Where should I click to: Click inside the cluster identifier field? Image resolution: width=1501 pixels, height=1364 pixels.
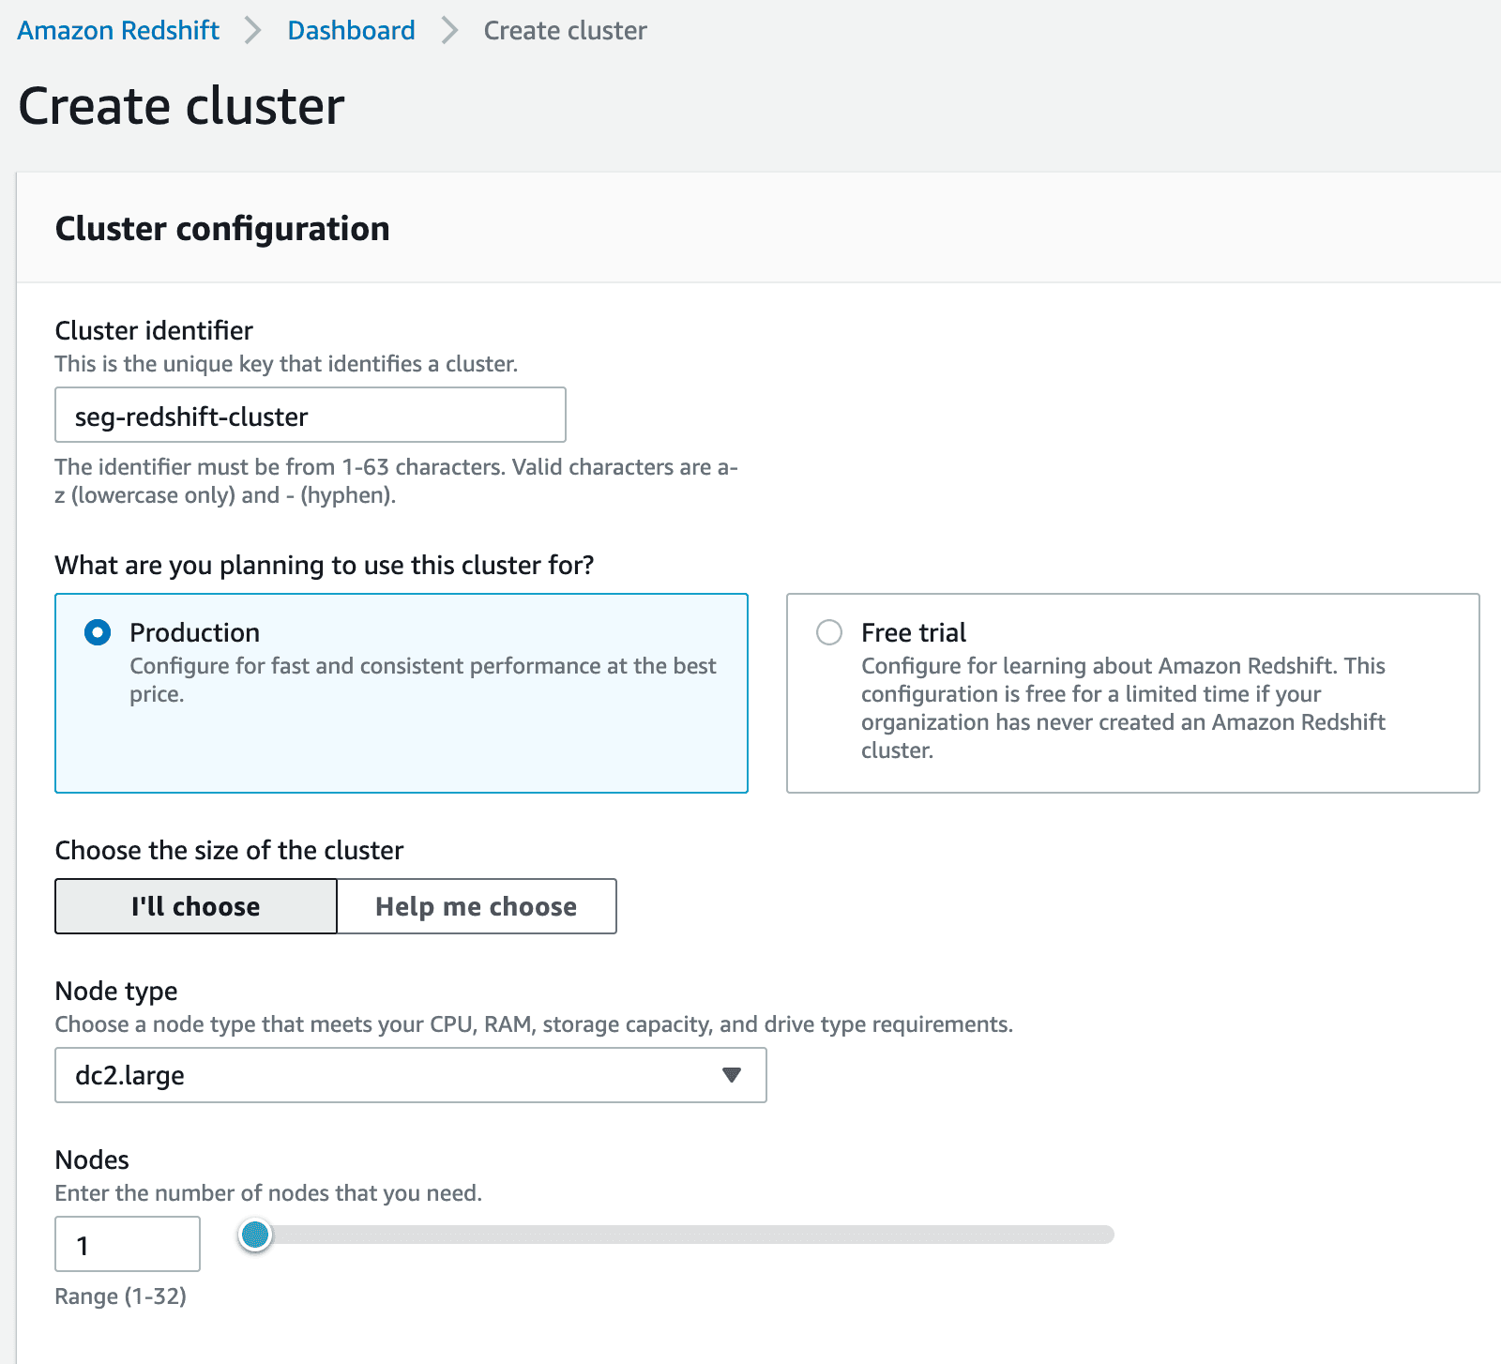click(310, 415)
